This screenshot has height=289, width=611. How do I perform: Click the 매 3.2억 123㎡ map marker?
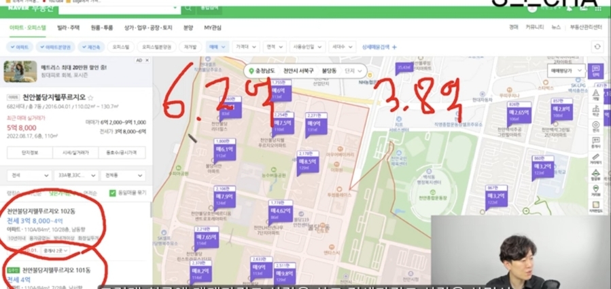click(543, 168)
